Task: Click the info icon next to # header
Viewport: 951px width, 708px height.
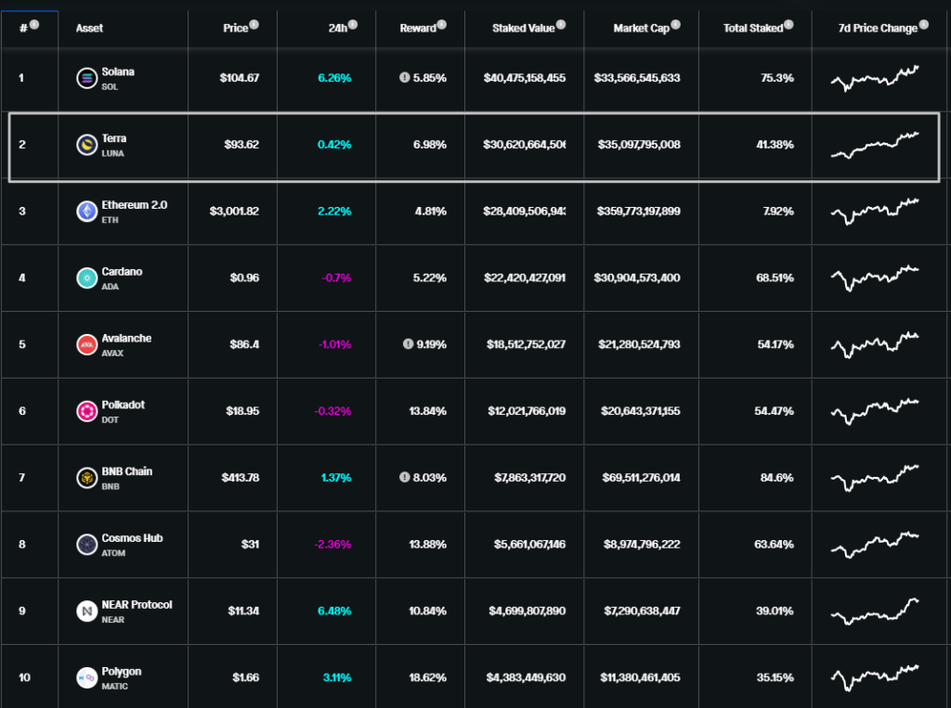Action: (34, 25)
